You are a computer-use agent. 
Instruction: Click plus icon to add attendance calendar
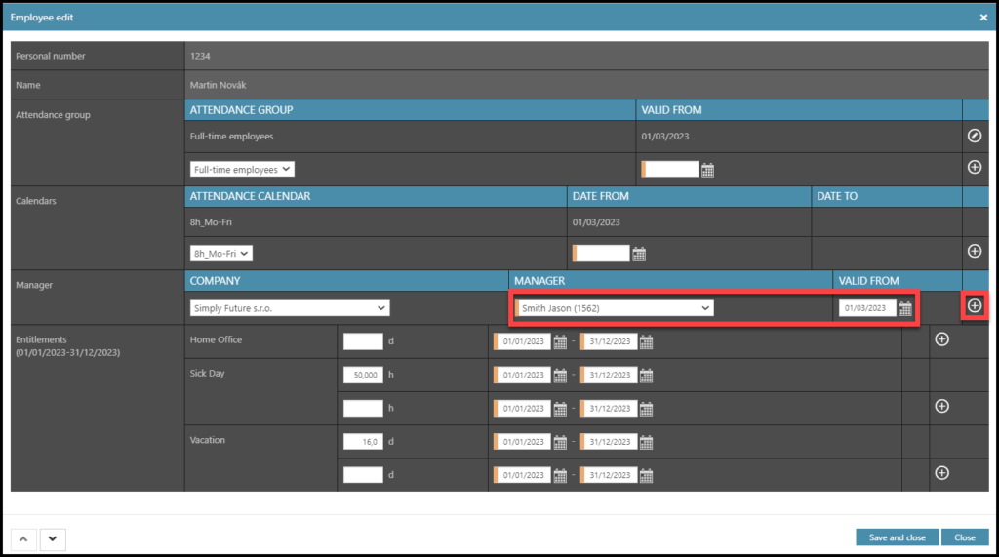coord(974,252)
